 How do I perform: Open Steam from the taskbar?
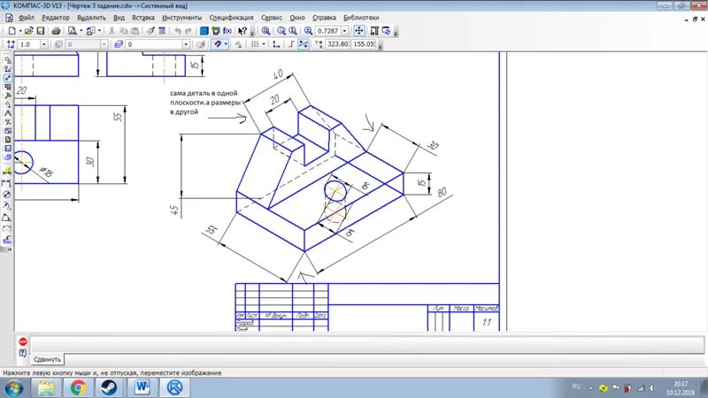pyautogui.click(x=109, y=387)
